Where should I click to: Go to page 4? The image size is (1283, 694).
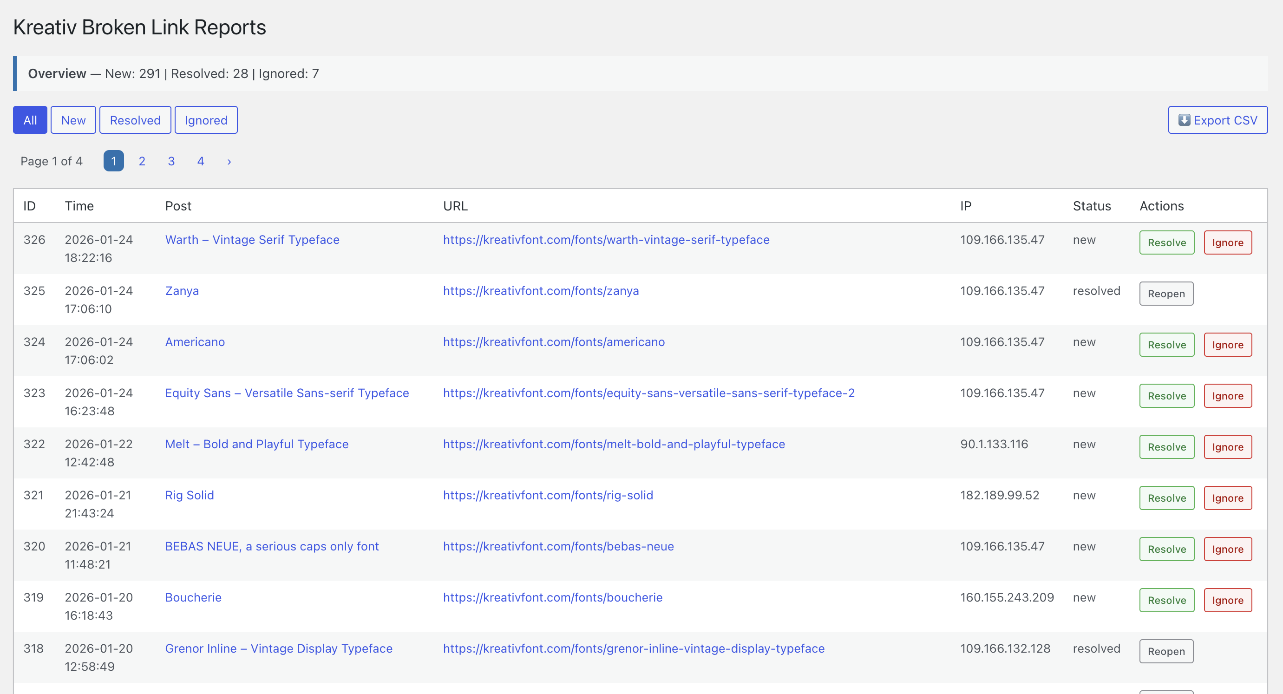[201, 161]
